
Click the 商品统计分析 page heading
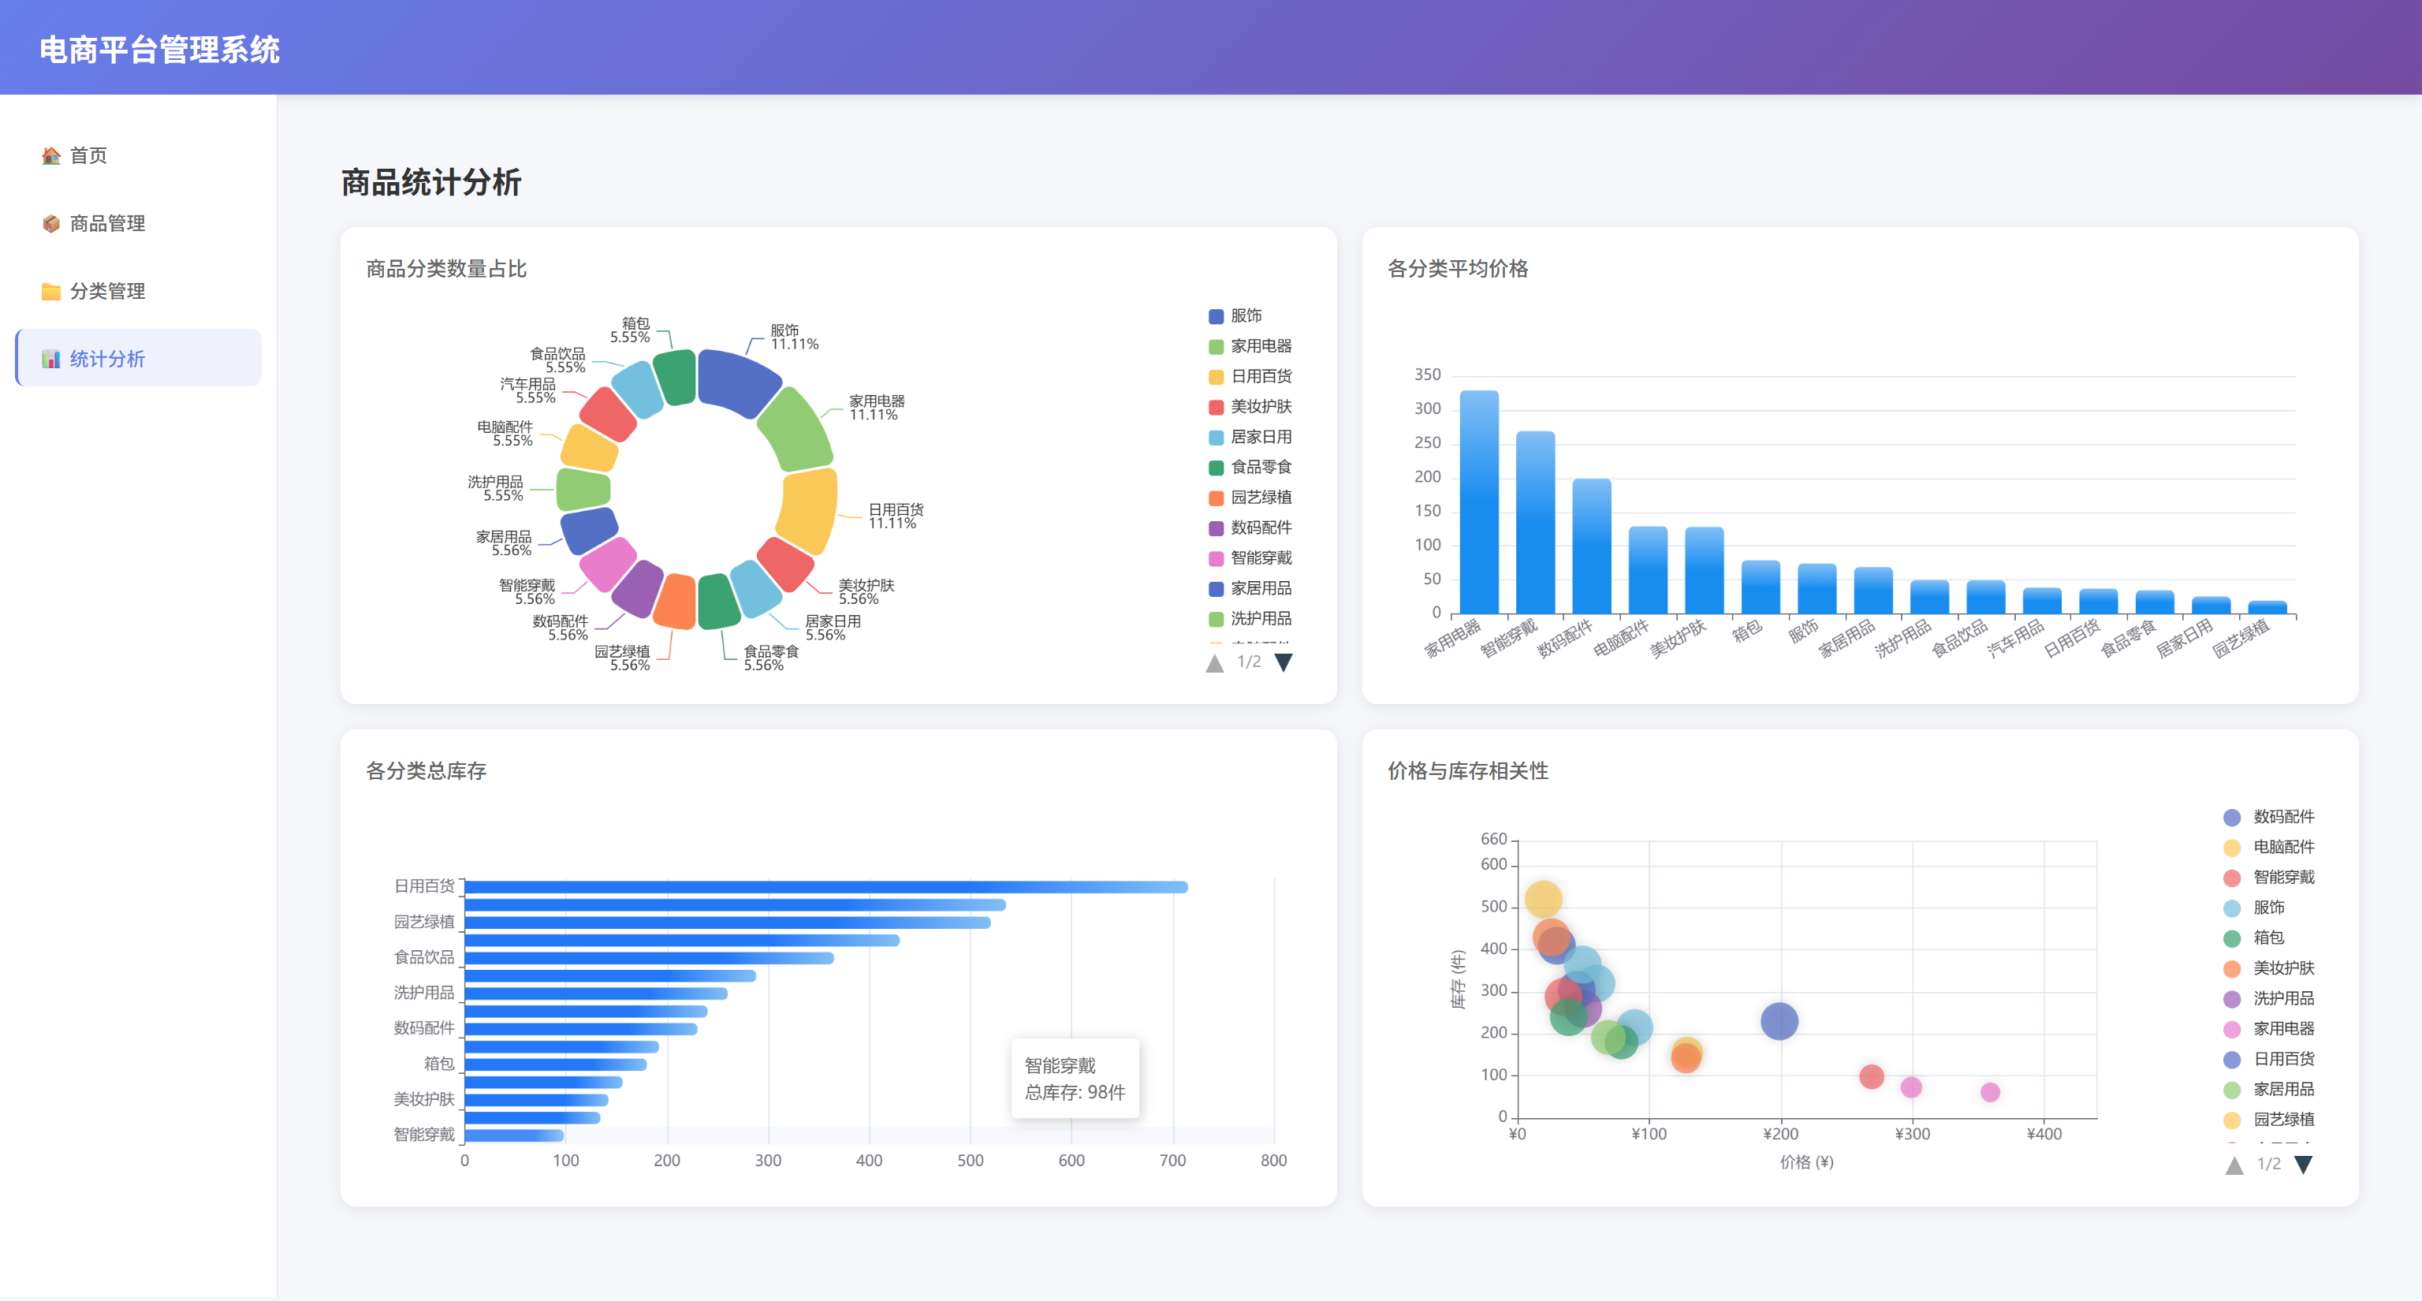(x=430, y=182)
